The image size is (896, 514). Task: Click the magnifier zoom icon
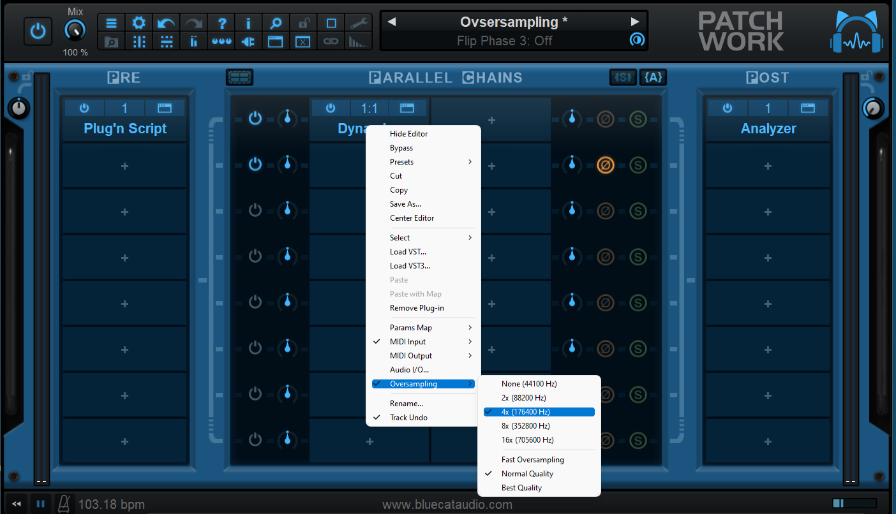276,23
